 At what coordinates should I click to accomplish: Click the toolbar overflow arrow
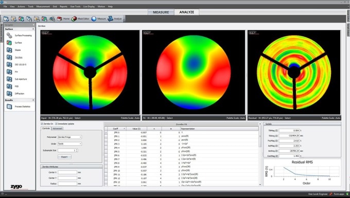(124, 19)
